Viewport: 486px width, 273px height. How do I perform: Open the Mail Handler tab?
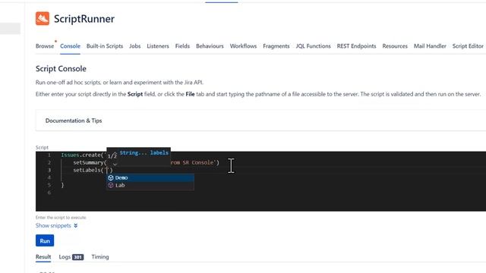pyautogui.click(x=430, y=46)
